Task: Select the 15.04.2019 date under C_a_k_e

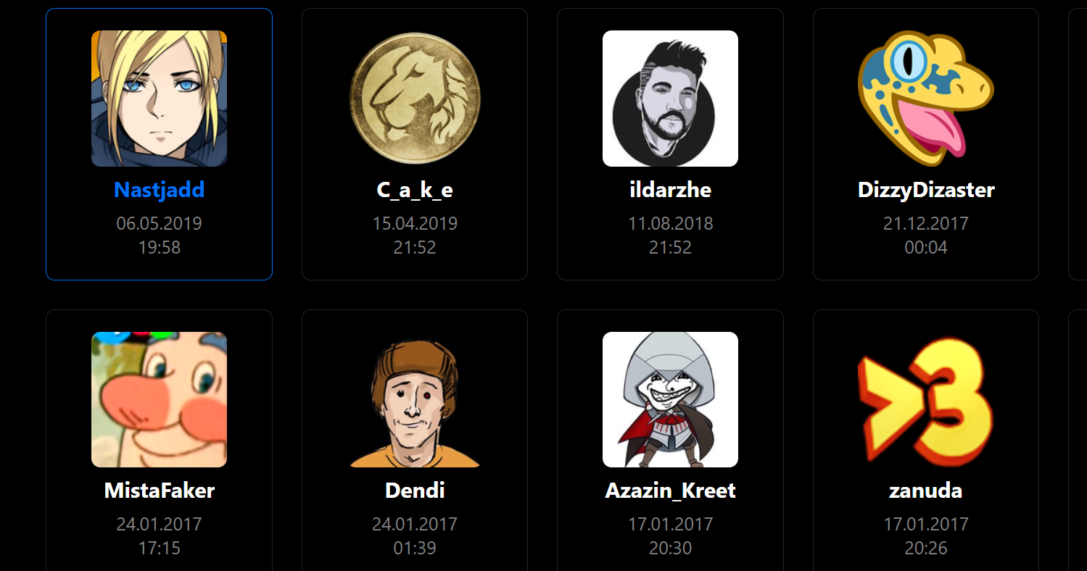Action: (415, 223)
